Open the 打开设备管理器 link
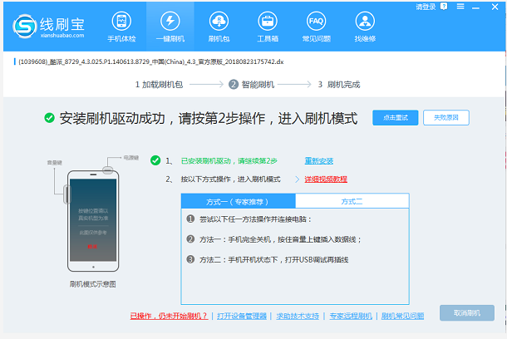 pos(242,316)
